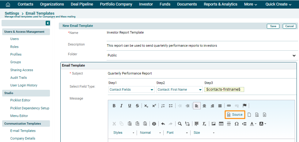
Task: Apply italic formatting in the editor
Action: pyautogui.click(x=122, y=106)
